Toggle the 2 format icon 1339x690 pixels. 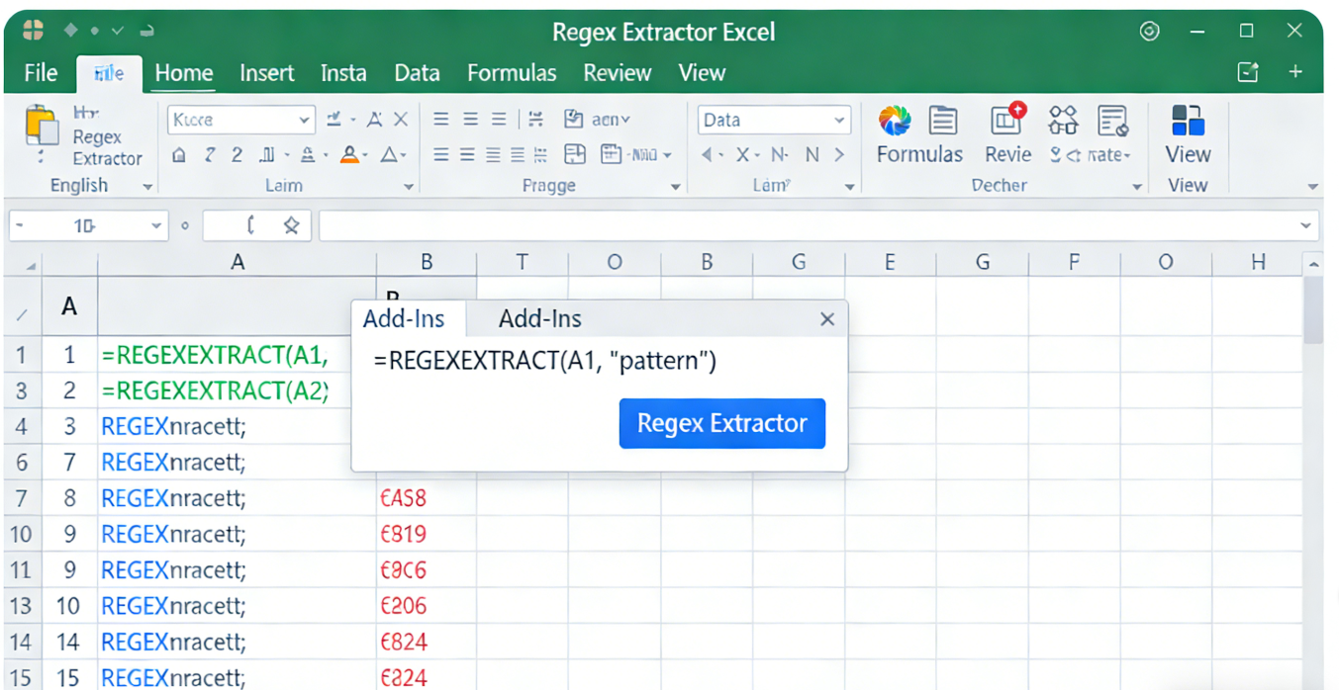237,154
